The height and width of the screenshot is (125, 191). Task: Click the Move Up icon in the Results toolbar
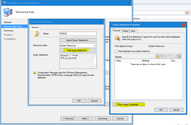click(x=171, y=56)
